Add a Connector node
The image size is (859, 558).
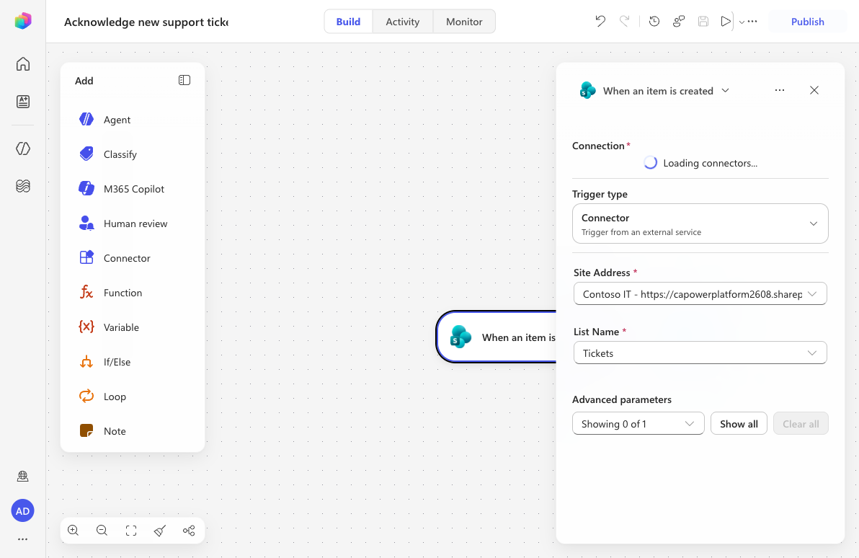coord(133,258)
